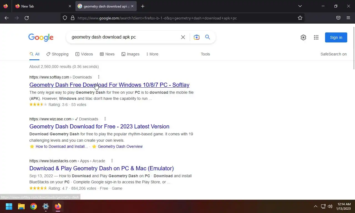Viewport: 355px width, 213px height.
Task: Reload the current page
Action: tap(27, 18)
